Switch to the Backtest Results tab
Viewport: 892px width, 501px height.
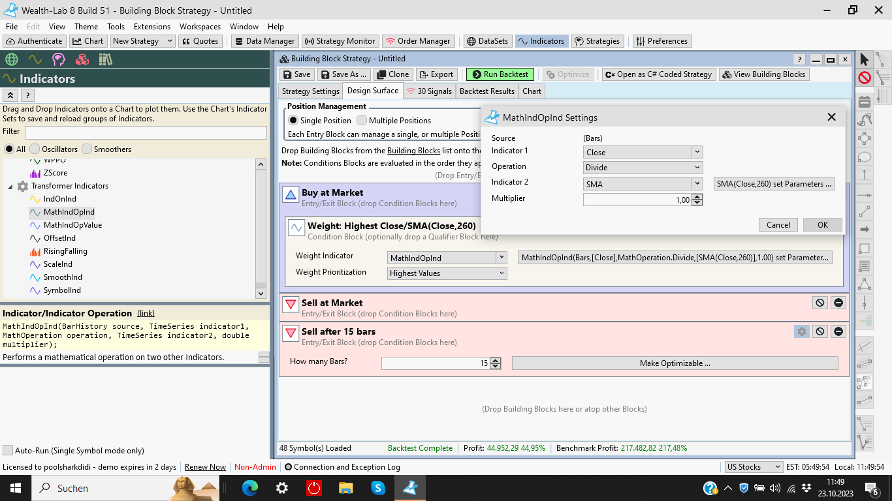coord(486,91)
